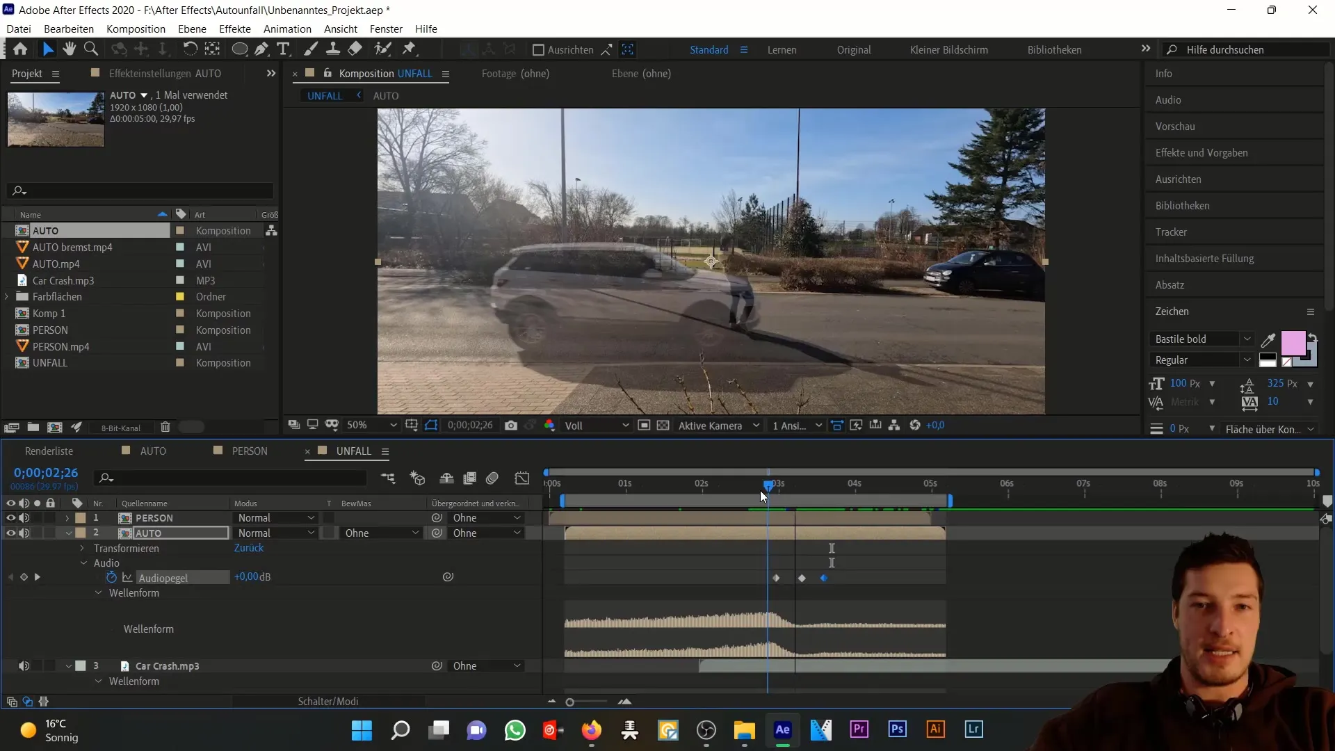Create new composition icon in Project panel

55,428
